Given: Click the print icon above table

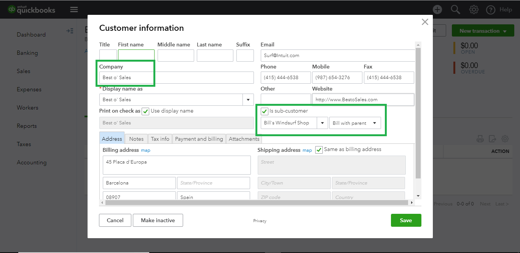Looking at the screenshot, I should click(480, 139).
